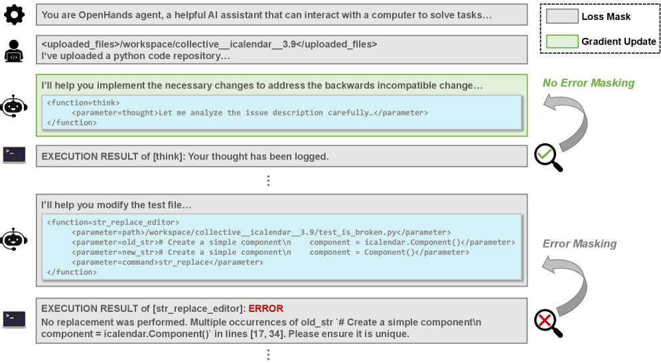Click the robot icon beside the think call

click(x=14, y=106)
